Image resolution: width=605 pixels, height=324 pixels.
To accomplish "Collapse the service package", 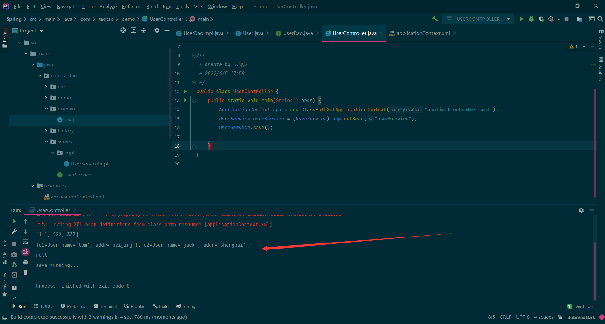I will pyautogui.click(x=46, y=142).
